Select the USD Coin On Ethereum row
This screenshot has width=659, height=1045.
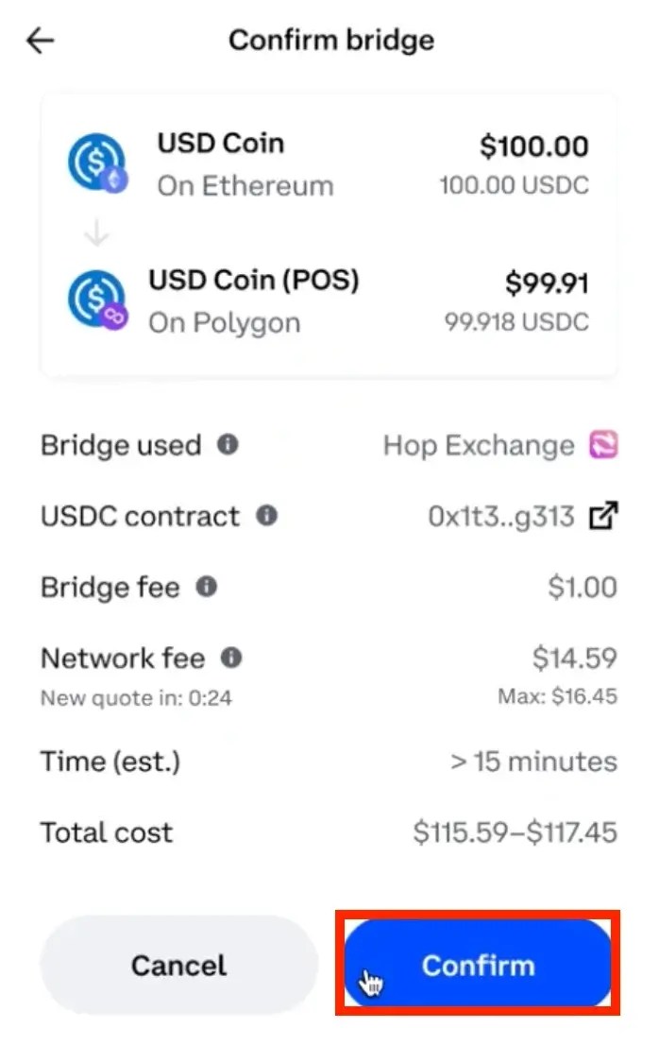[x=329, y=164]
